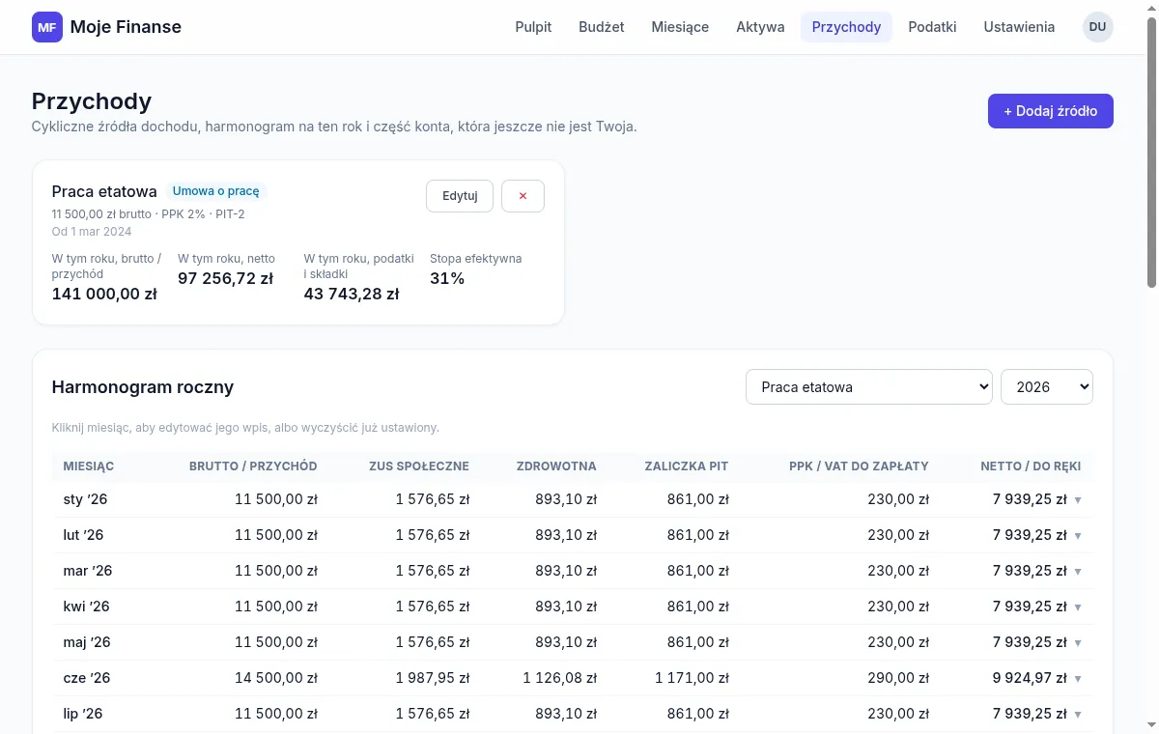Image resolution: width=1159 pixels, height=734 pixels.
Task: Click the 97 256,72 zł yearly net value
Action: [225, 279]
